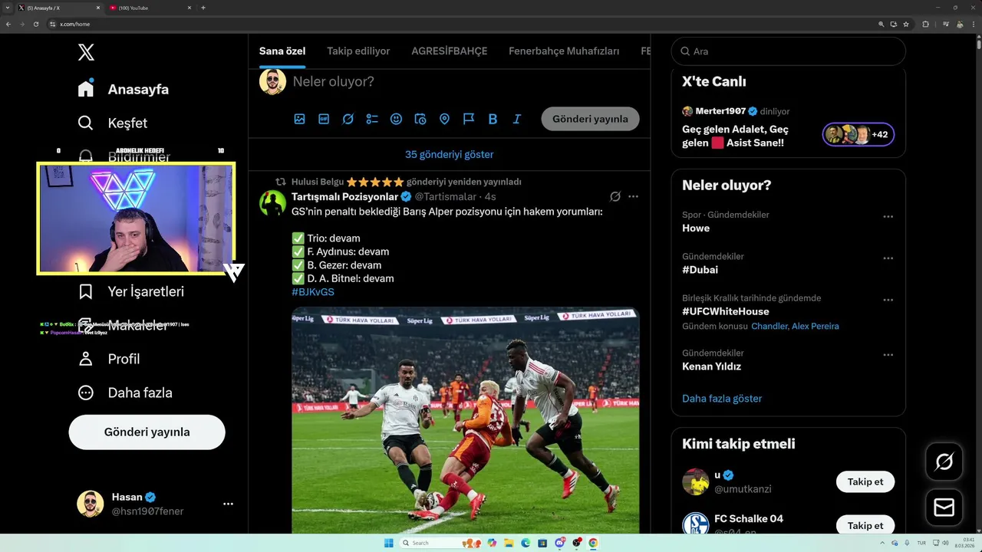This screenshot has height=552, width=982.
Task: Open Discord from the taskbar
Action: coord(560,543)
